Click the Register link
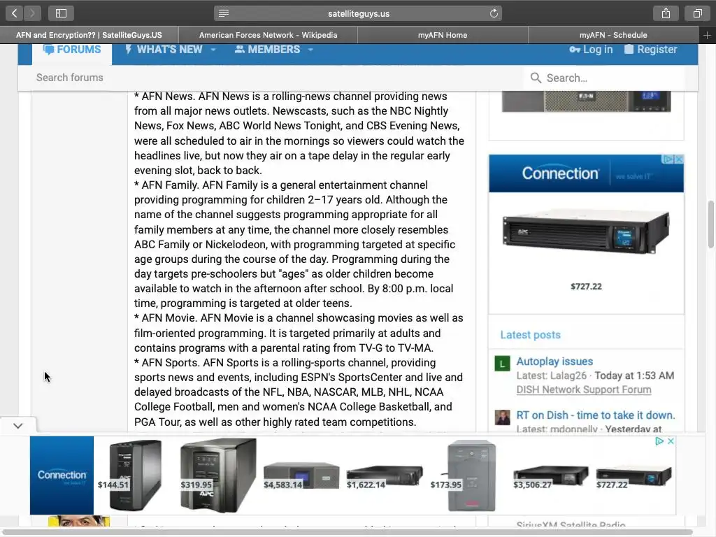This screenshot has width=716, height=537. point(651,50)
